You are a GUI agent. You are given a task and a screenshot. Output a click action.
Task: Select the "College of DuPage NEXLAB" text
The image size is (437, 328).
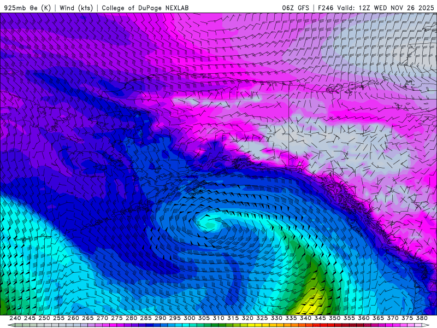[145, 8]
